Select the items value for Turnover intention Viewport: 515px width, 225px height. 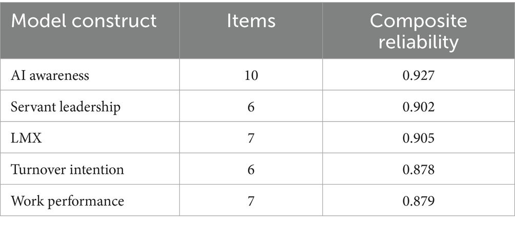click(251, 170)
